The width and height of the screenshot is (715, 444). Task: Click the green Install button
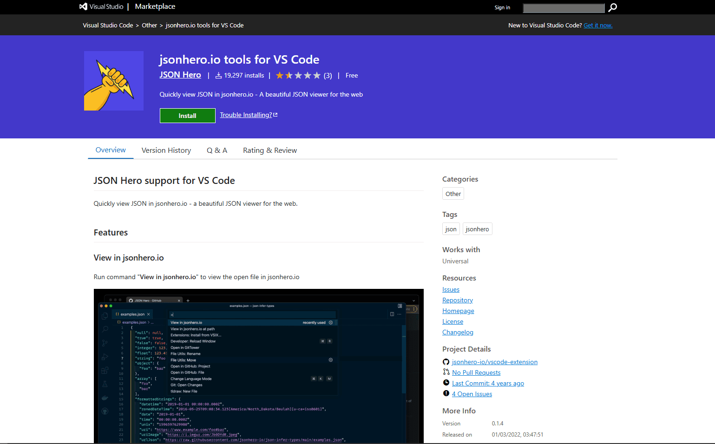point(187,115)
